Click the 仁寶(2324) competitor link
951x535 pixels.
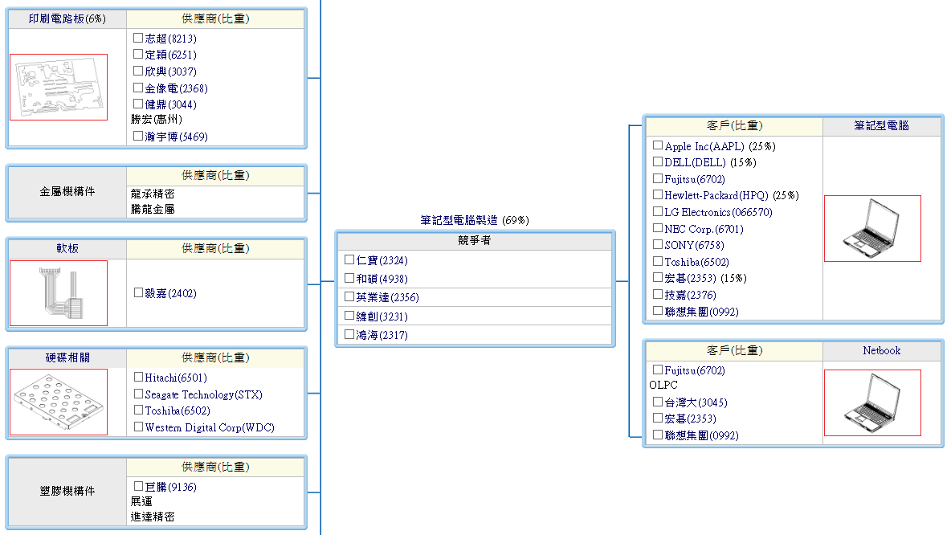pyautogui.click(x=382, y=260)
